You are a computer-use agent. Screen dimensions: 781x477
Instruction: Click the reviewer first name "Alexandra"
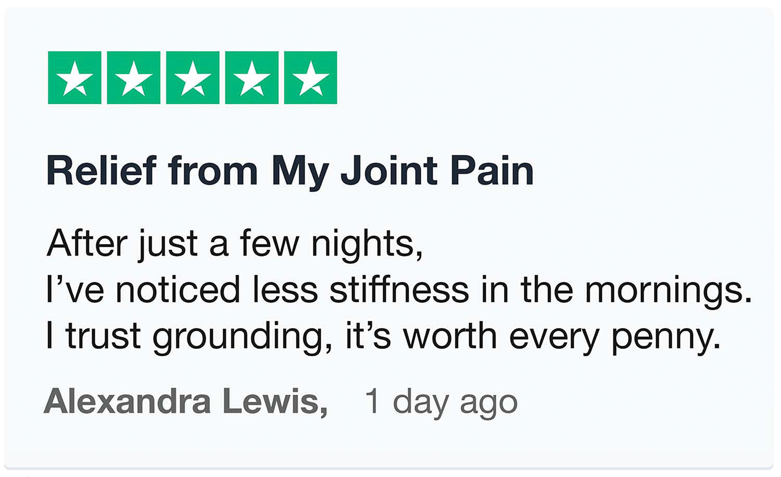128,401
